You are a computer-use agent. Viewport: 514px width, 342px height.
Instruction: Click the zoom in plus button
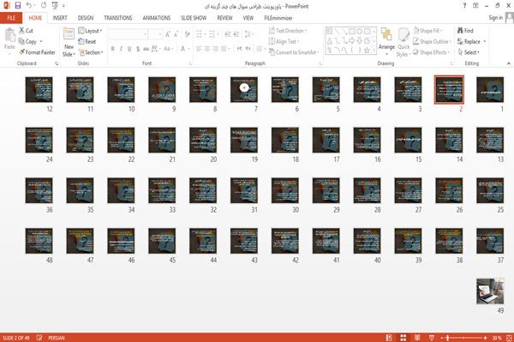(485, 338)
